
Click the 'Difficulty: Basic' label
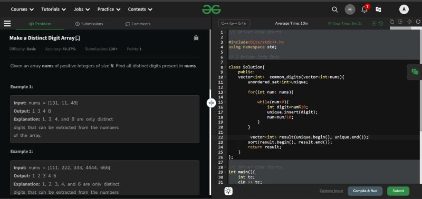point(23,49)
